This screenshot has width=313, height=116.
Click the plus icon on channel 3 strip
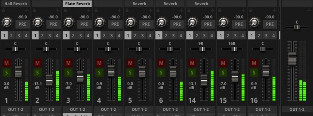(x=89, y=10)
